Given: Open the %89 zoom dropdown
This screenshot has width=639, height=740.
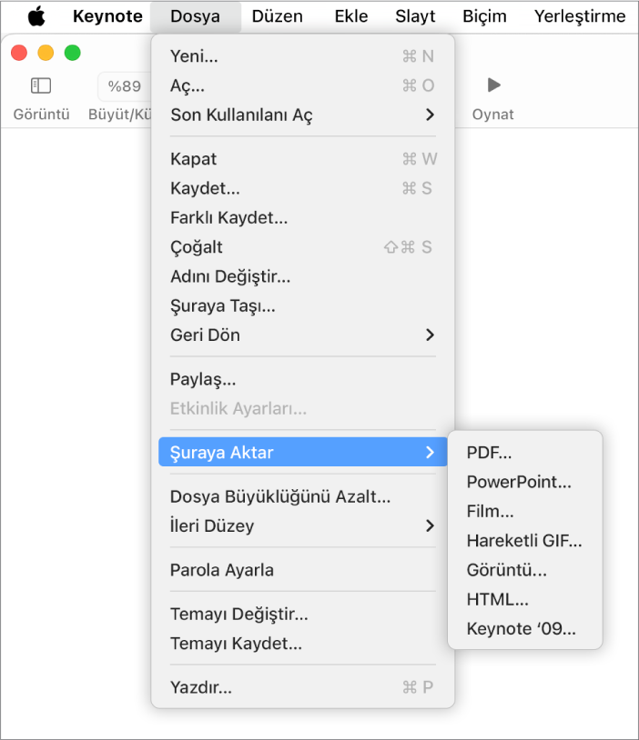Looking at the screenshot, I should tap(125, 85).
